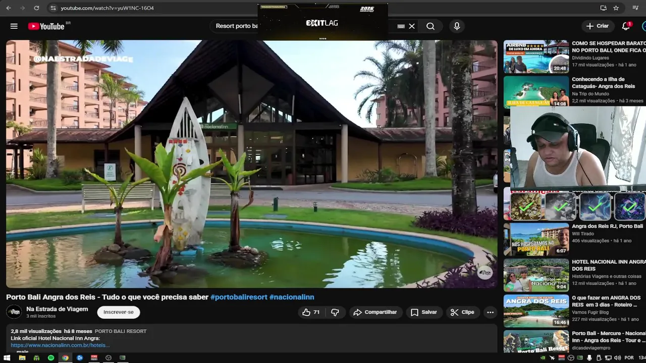Open the Criar create button

tap(598, 26)
